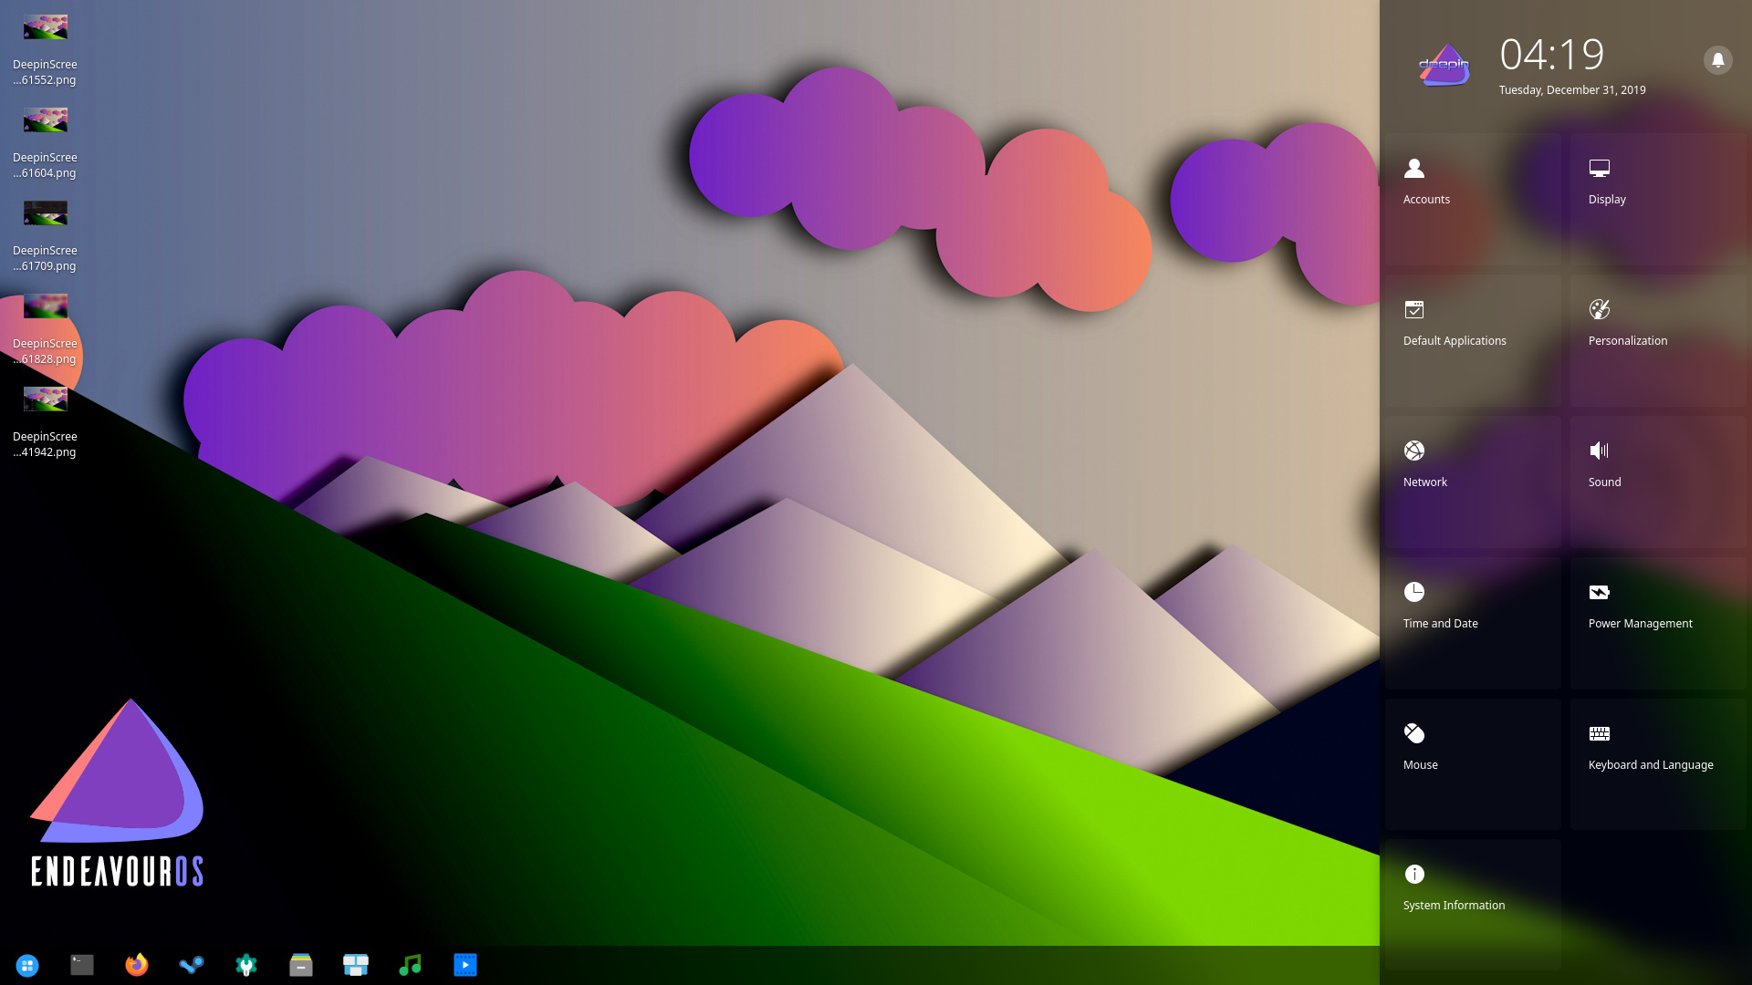1752x985 pixels.
Task: Select desktop file DeepinScree...61552.png
Action: (x=45, y=49)
